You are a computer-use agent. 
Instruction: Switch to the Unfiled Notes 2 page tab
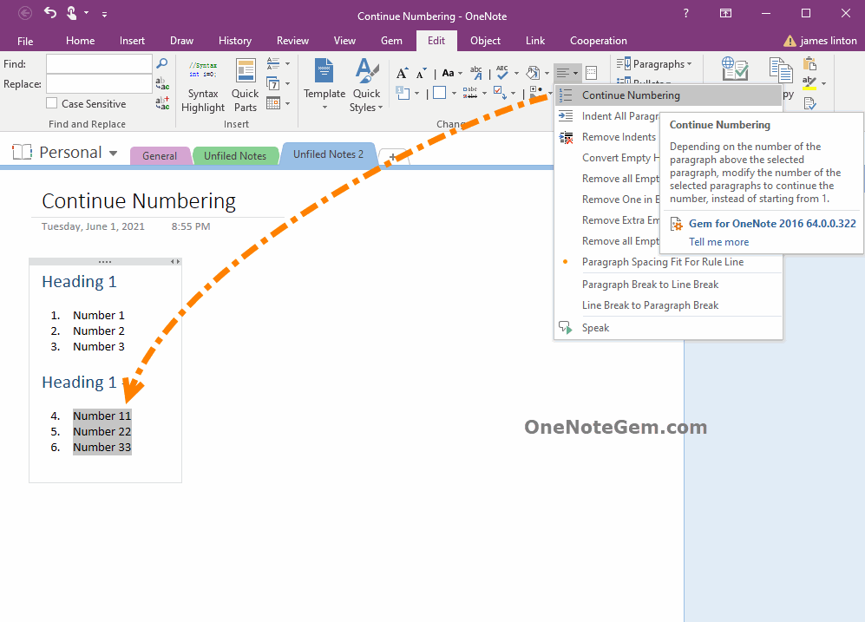[x=327, y=154]
